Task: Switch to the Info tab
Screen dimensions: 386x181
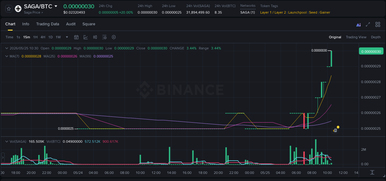Action: click(x=26, y=24)
